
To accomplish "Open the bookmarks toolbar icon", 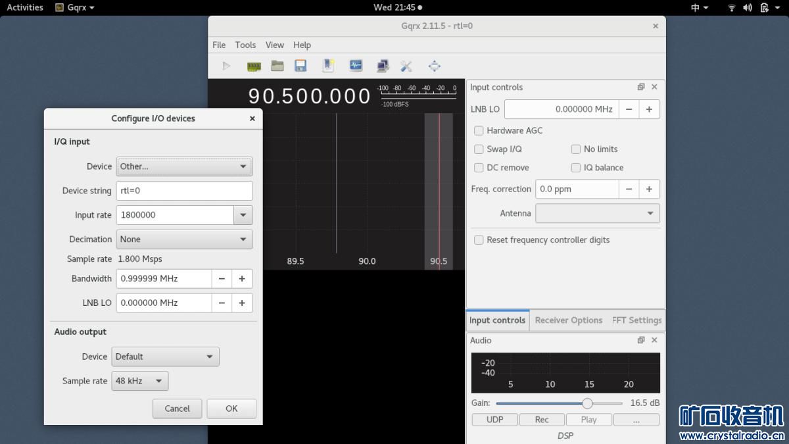I will click(328, 66).
